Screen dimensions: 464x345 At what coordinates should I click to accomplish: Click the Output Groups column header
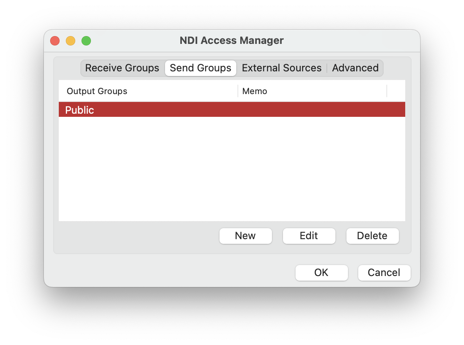click(x=97, y=91)
